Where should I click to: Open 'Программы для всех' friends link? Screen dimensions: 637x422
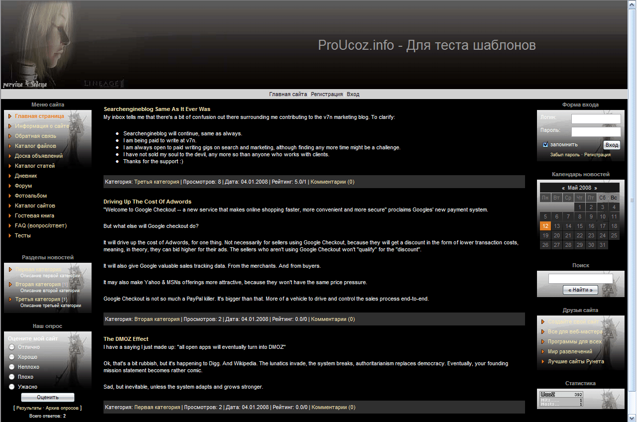click(x=575, y=341)
